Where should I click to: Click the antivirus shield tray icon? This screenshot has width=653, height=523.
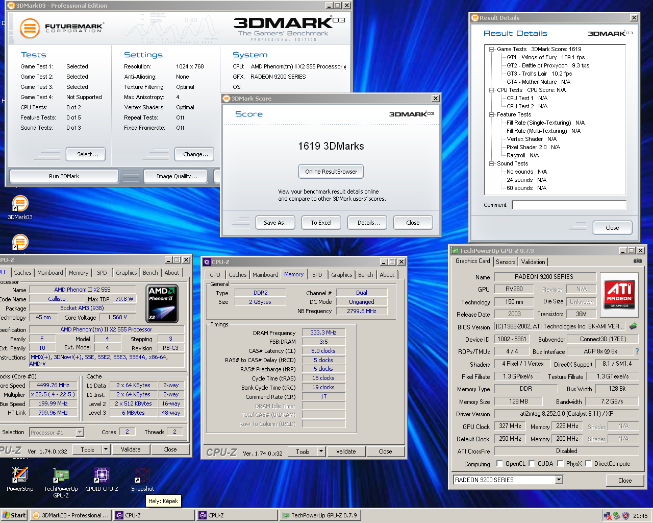click(625, 515)
